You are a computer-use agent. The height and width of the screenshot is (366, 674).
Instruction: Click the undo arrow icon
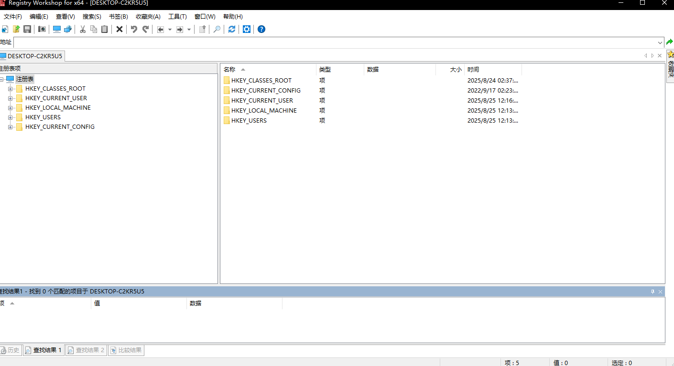coord(134,29)
